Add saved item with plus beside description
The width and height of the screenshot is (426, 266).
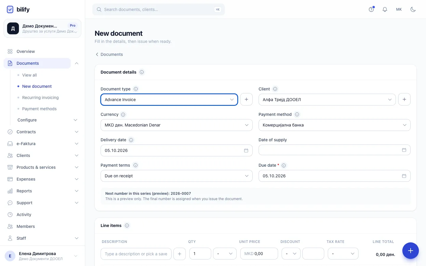point(180,254)
